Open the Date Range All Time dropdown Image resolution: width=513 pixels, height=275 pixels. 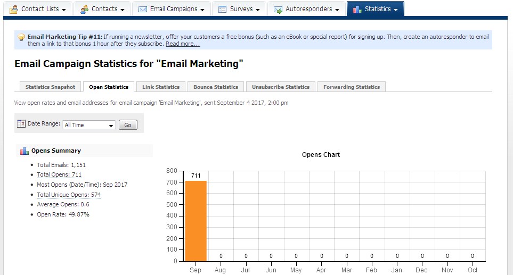coord(88,125)
